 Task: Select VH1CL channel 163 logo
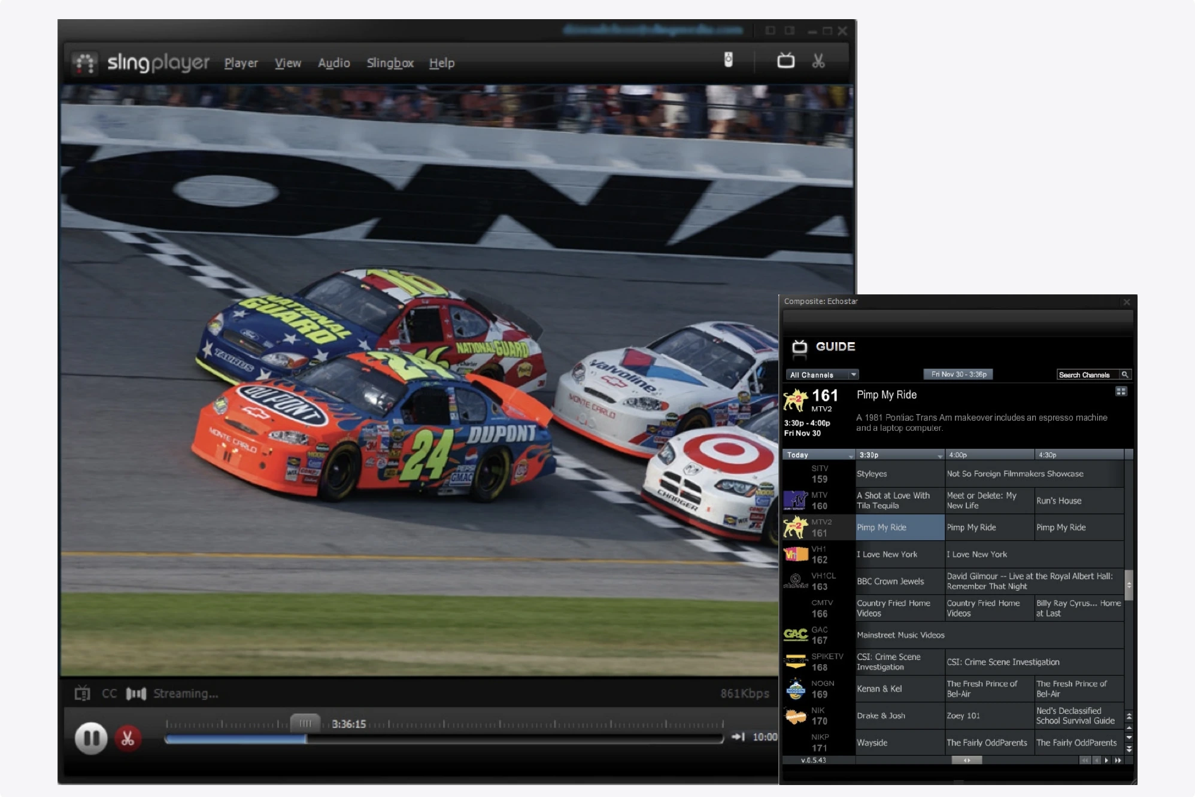click(796, 580)
